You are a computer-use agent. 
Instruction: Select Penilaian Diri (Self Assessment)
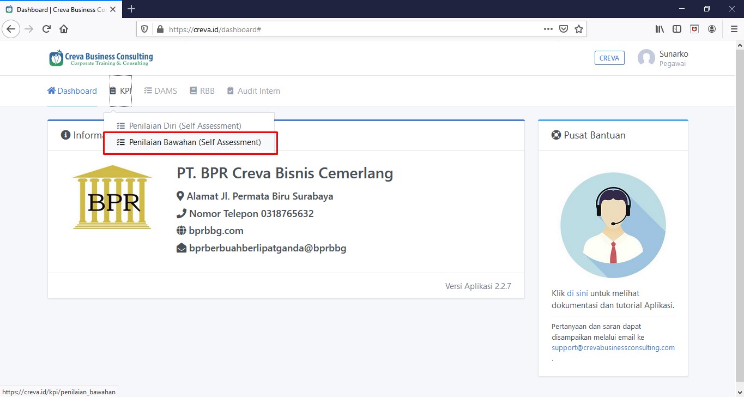click(189, 126)
